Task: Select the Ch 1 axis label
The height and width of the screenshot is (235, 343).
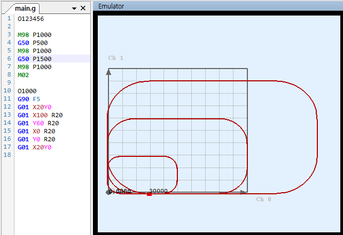Action: (x=115, y=58)
